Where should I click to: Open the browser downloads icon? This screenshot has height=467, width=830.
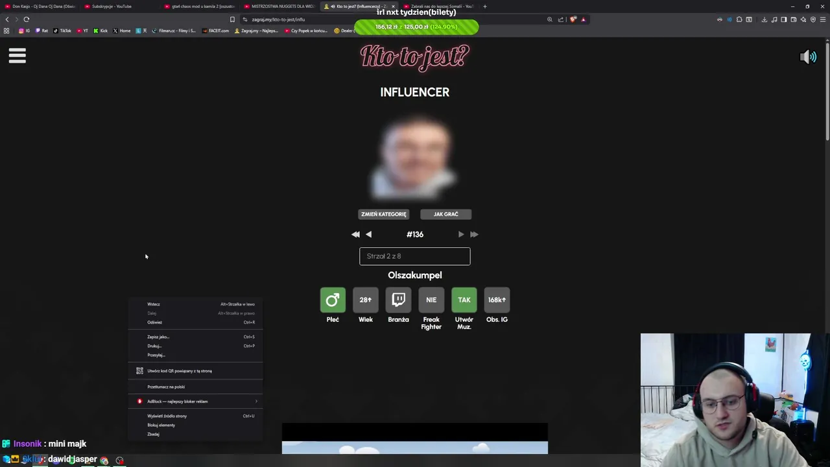[x=765, y=19]
